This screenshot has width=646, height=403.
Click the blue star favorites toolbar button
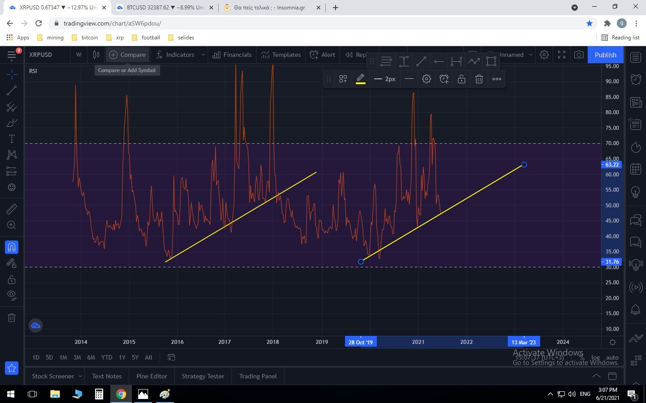click(x=12, y=368)
